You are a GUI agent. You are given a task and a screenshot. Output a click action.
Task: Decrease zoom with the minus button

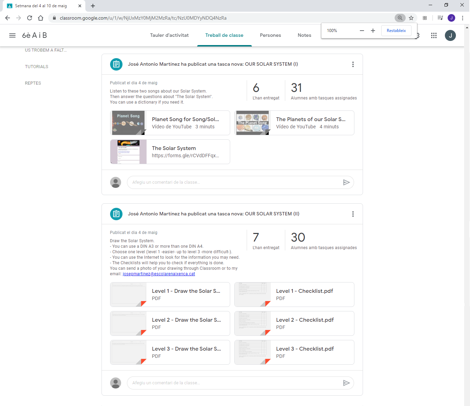pyautogui.click(x=362, y=31)
